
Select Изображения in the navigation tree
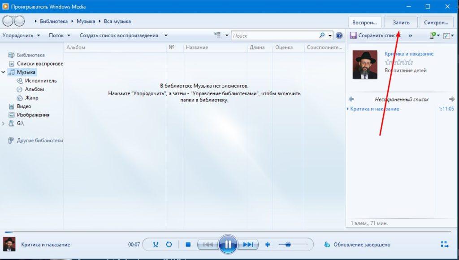29,115
